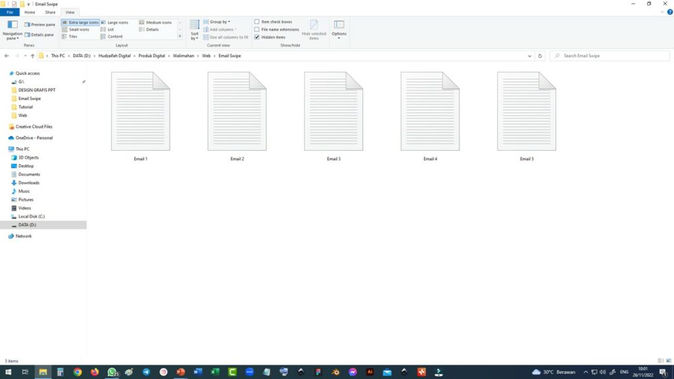Toggle the Preview pane button
The height and width of the screenshot is (379, 674).
point(39,24)
